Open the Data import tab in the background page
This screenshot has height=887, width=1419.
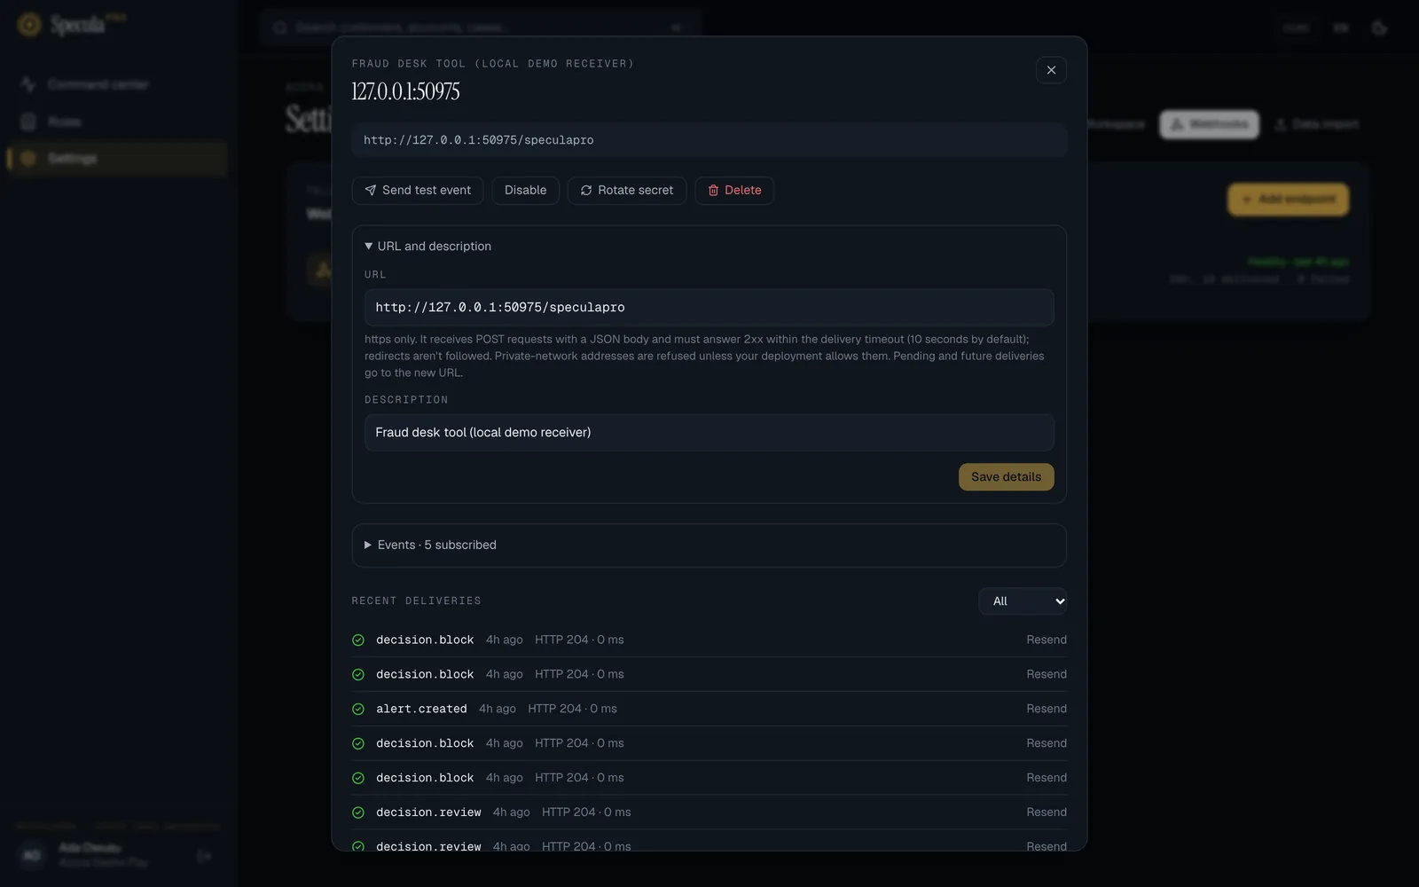(x=1316, y=124)
